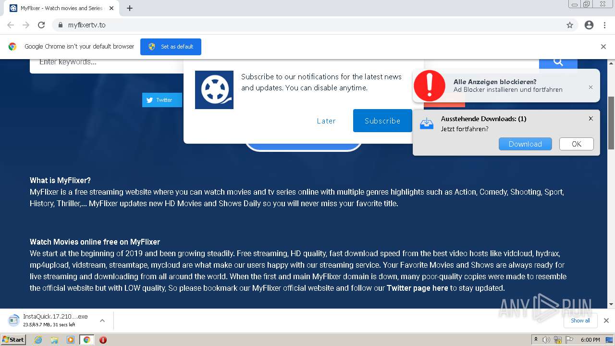The width and height of the screenshot is (615, 346).
Task: Show all downloads
Action: tap(580, 321)
